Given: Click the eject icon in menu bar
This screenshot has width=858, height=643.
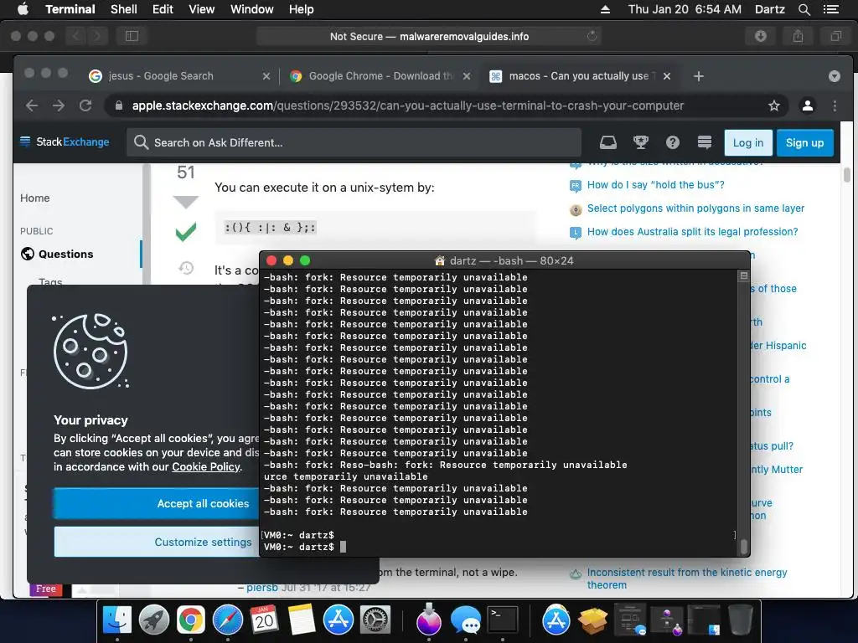Looking at the screenshot, I should point(605,9).
